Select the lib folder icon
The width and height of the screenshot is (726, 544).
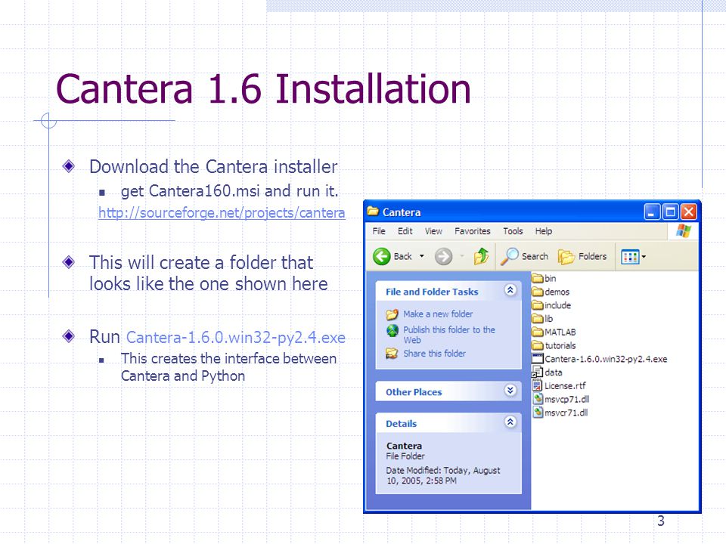pyautogui.click(x=538, y=319)
